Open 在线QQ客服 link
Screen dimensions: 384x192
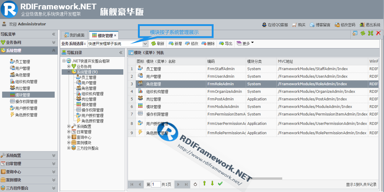point(275,25)
